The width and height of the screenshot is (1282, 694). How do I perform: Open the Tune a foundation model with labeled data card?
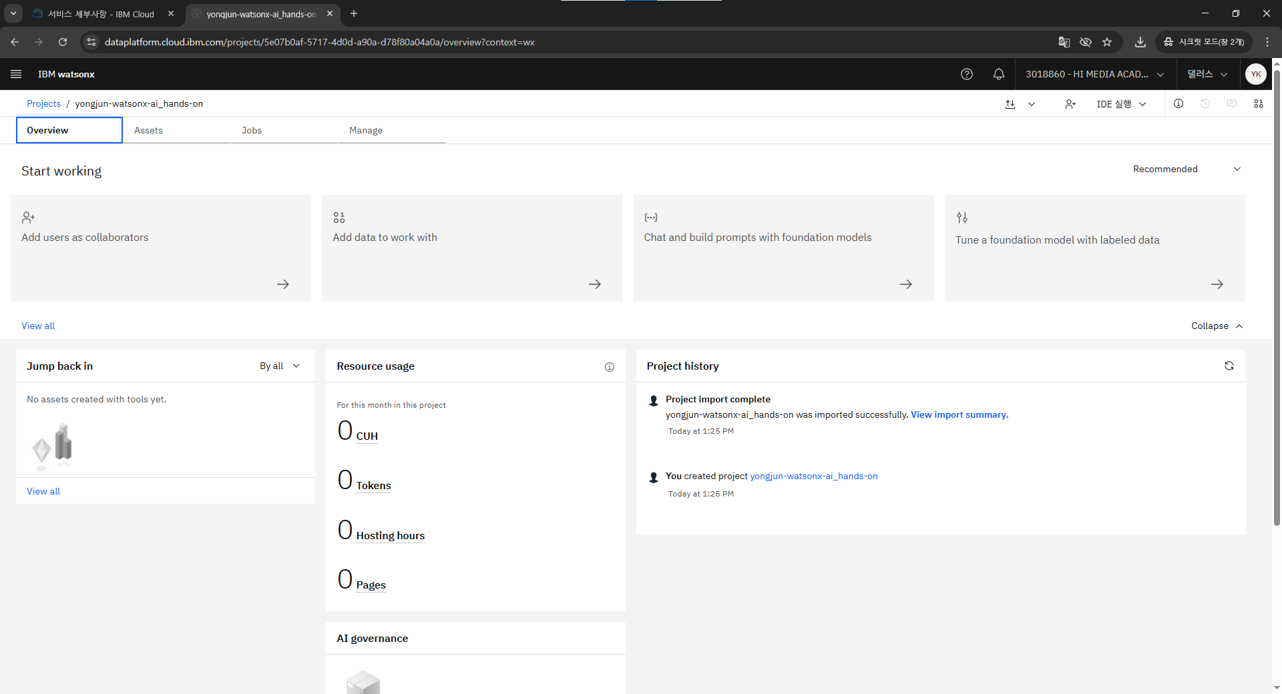pyautogui.click(x=1095, y=248)
